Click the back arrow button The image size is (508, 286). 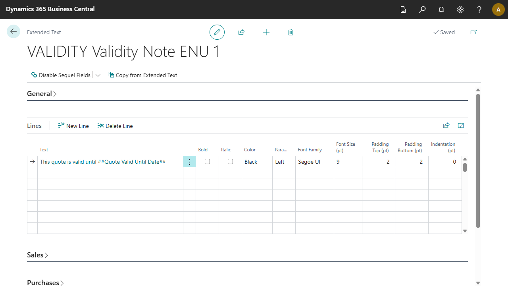(13, 32)
